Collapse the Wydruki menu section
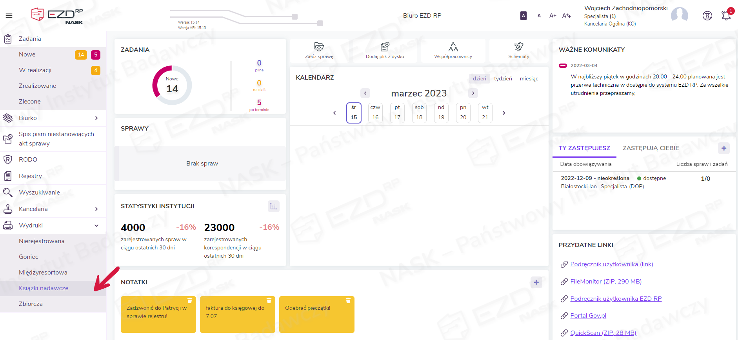This screenshot has width=738, height=340. (96, 225)
